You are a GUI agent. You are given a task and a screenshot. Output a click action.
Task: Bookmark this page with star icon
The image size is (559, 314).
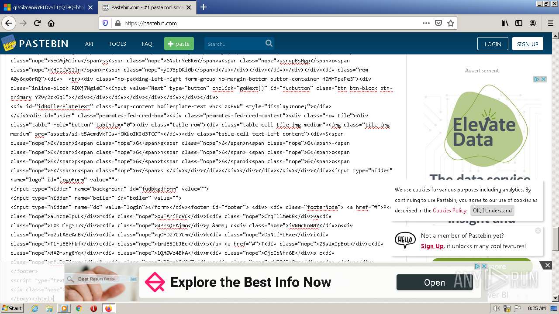point(451,23)
